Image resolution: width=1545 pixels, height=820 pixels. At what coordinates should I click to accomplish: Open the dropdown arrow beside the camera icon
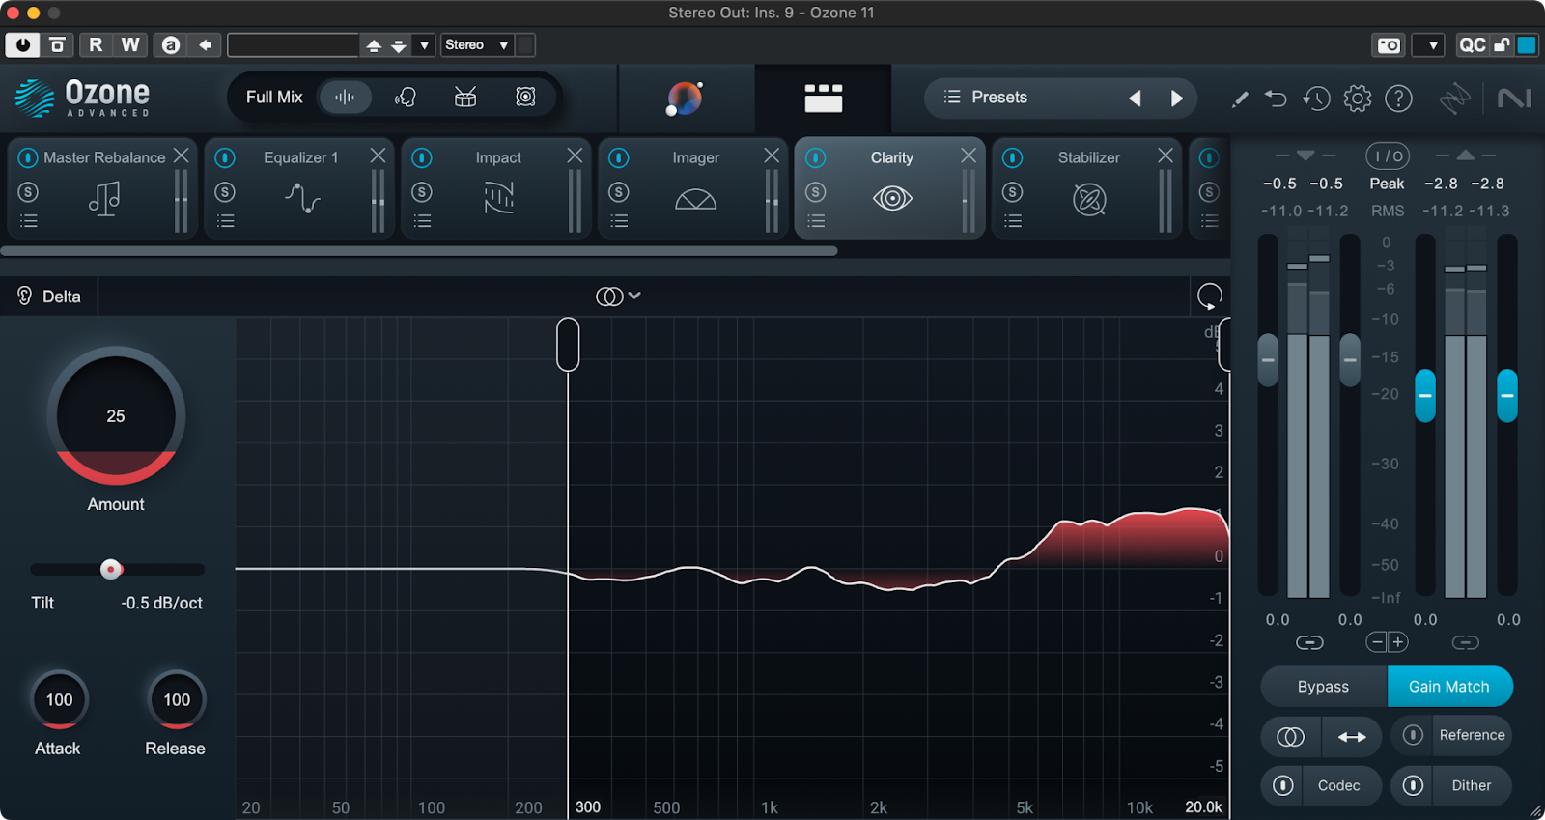[x=1430, y=45]
